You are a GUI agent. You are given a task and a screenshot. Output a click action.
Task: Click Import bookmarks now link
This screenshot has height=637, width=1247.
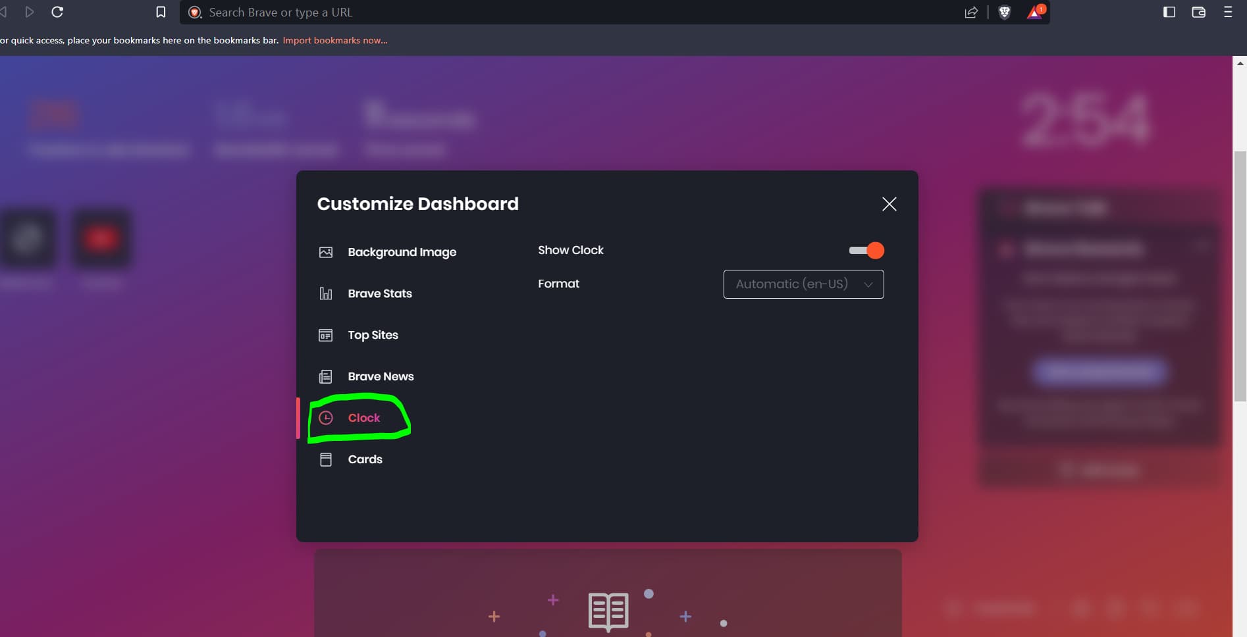(x=335, y=40)
